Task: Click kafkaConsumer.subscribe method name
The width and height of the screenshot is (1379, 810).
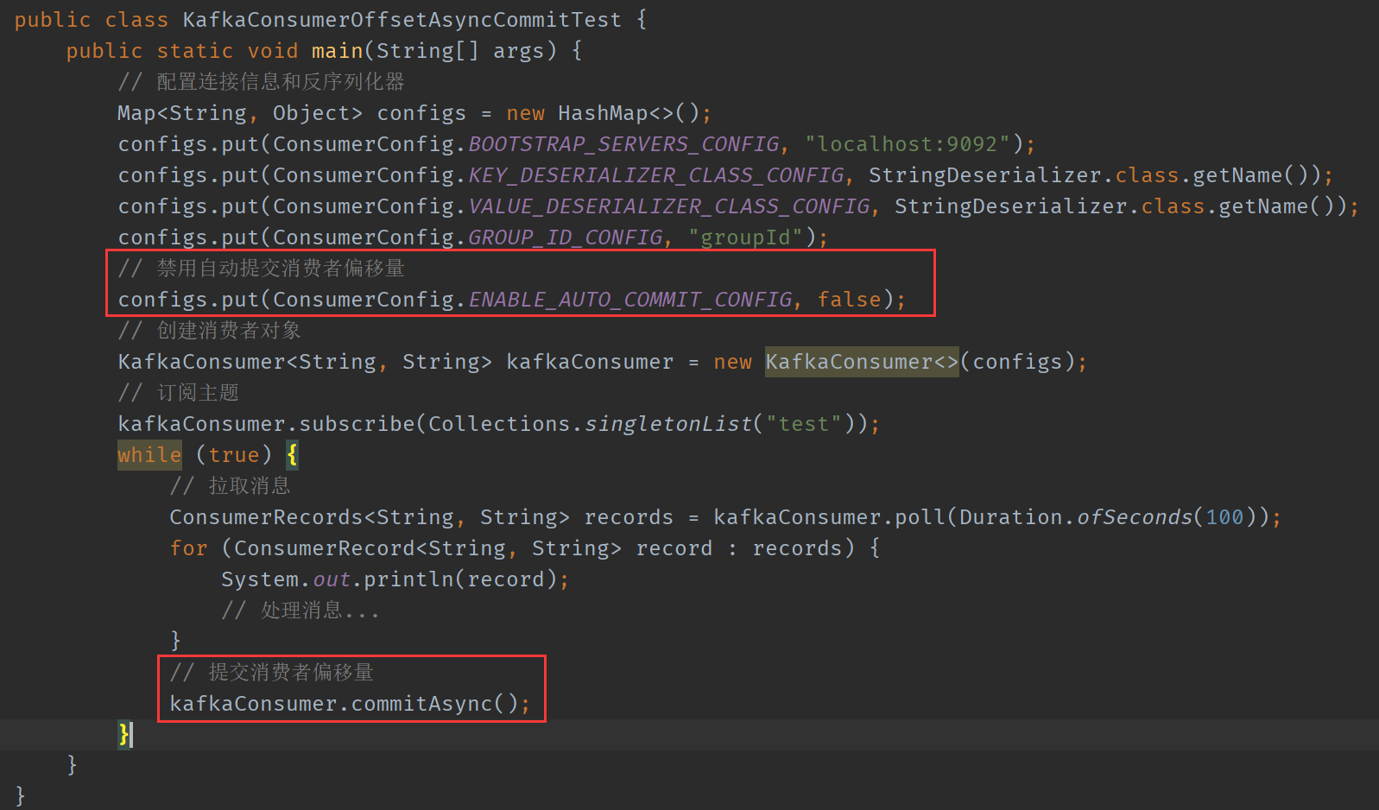Action: pyautogui.click(x=357, y=424)
